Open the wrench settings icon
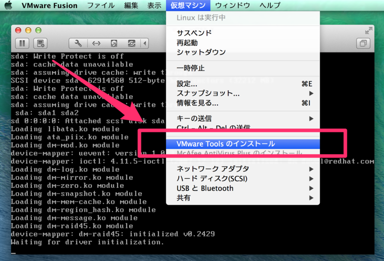The image size is (384, 261). point(78,44)
